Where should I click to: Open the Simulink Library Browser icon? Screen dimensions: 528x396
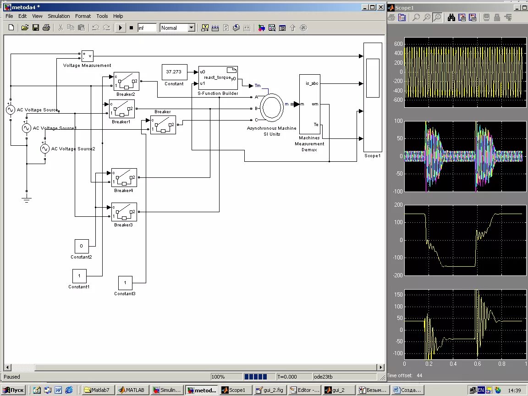click(x=261, y=28)
